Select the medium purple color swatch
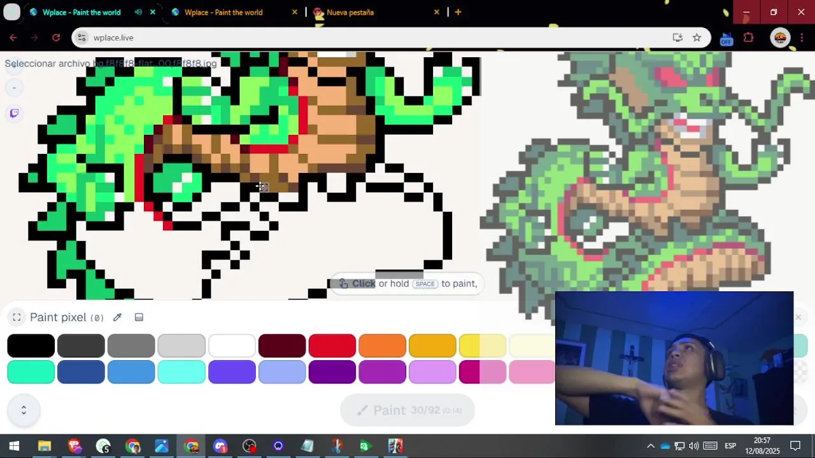 tap(383, 372)
